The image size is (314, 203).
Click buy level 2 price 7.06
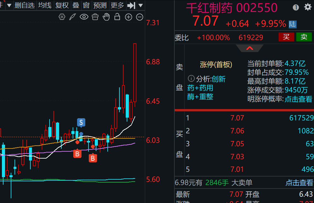(237, 131)
